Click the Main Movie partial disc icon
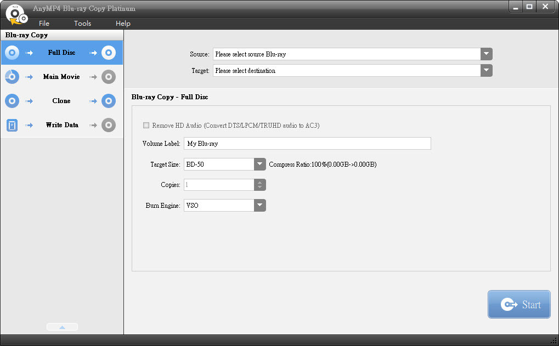 [12, 77]
